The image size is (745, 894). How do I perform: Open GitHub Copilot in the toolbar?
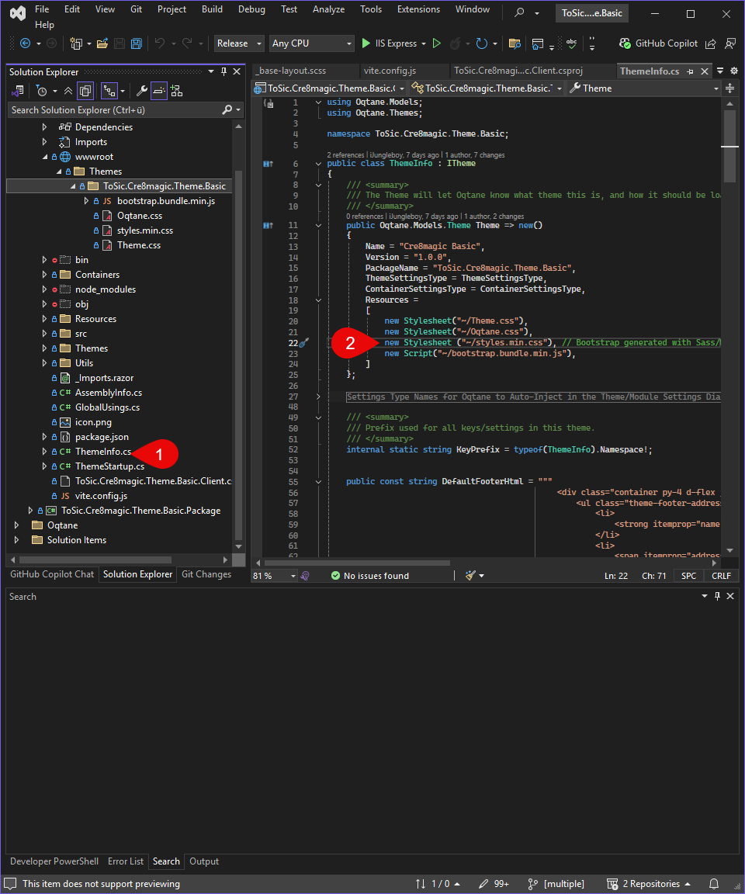(658, 43)
